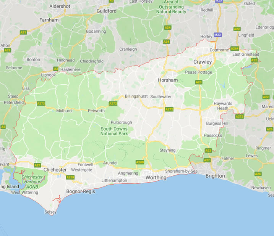
Task: Select the Chichester Harbour AONB label
Action: [x=32, y=182]
